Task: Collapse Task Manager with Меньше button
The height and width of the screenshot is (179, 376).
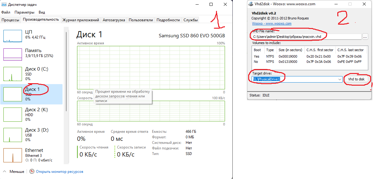Action: (x=13, y=172)
